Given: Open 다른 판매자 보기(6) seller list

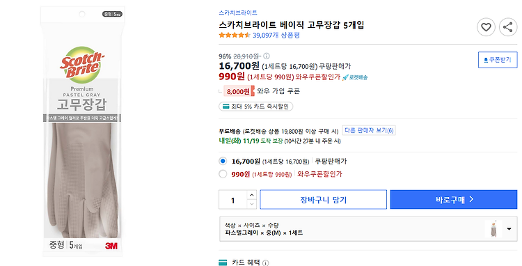Looking at the screenshot, I should point(369,130).
